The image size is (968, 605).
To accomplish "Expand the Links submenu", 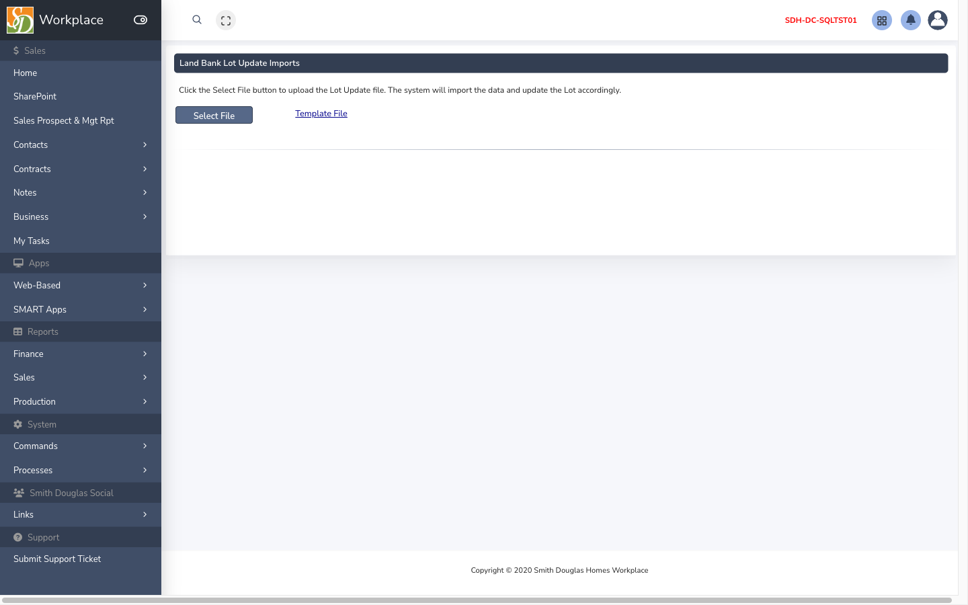I will pyautogui.click(x=81, y=514).
